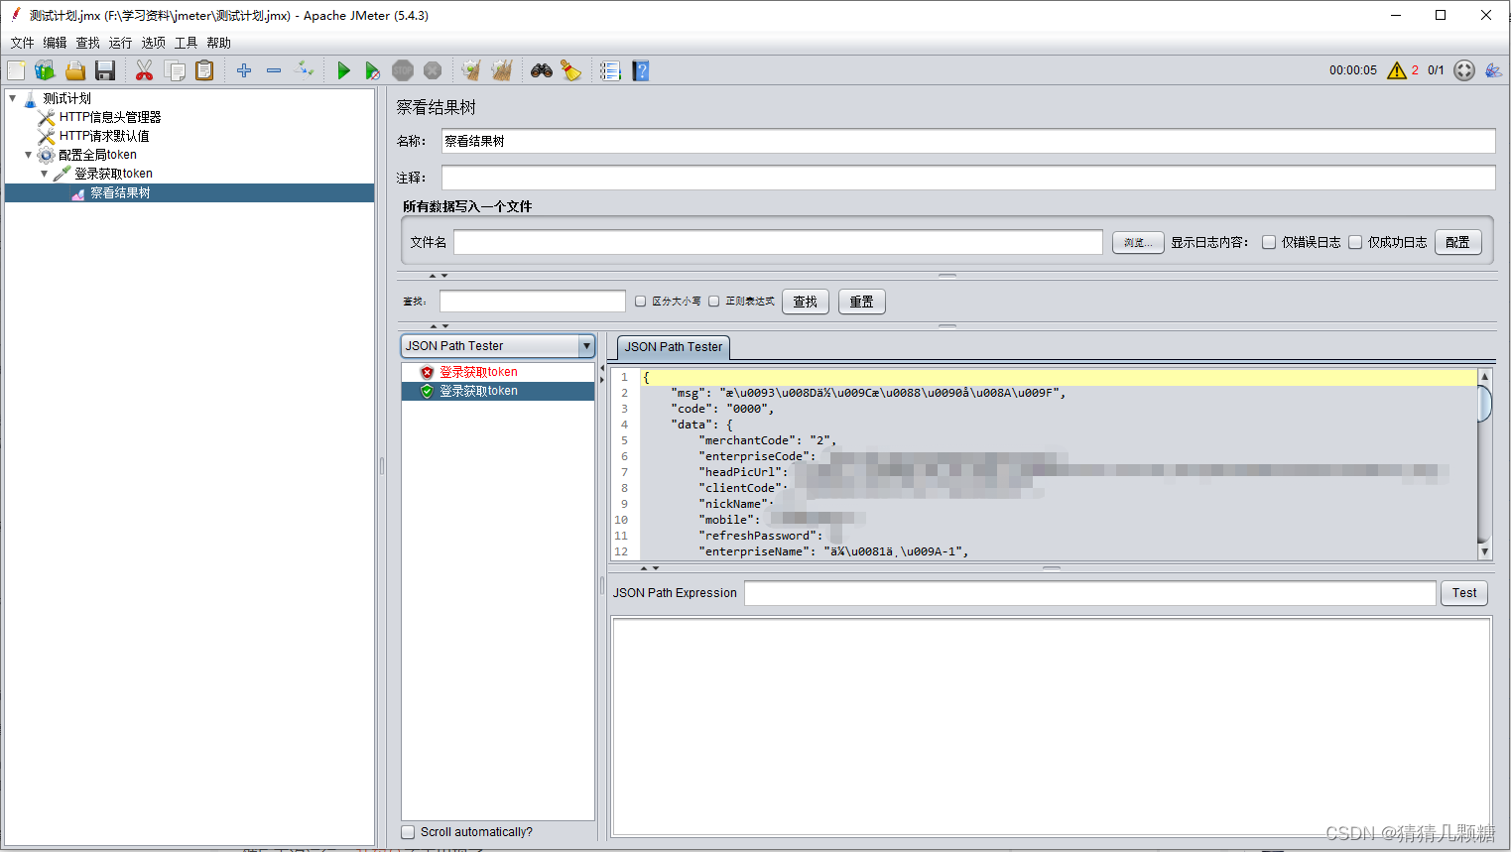Open the 工具 menu
The height and width of the screenshot is (852, 1511).
[x=186, y=43]
